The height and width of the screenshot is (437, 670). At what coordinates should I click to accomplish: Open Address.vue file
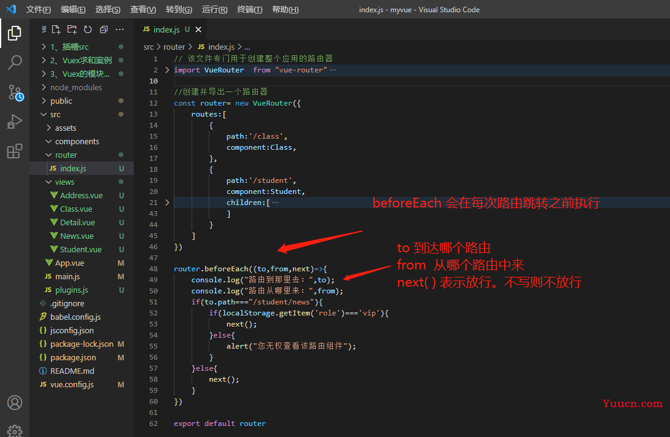pyautogui.click(x=82, y=195)
